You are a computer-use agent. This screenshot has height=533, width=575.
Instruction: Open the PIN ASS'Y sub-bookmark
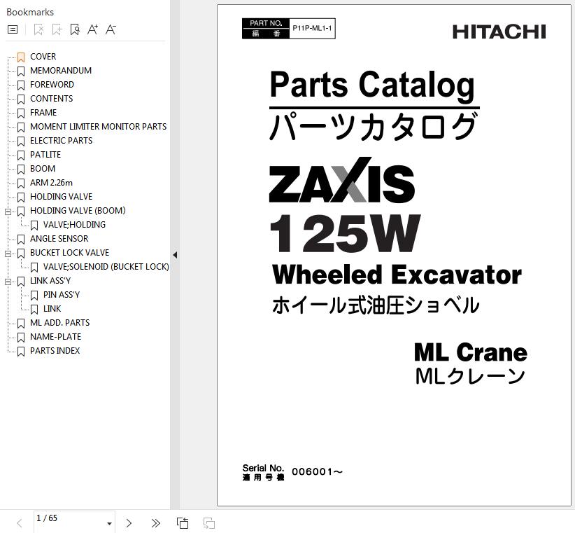point(62,295)
